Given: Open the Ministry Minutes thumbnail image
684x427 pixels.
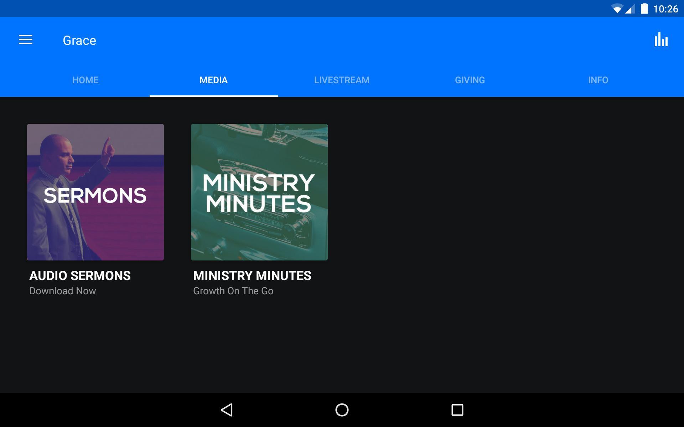Looking at the screenshot, I should click(x=259, y=192).
